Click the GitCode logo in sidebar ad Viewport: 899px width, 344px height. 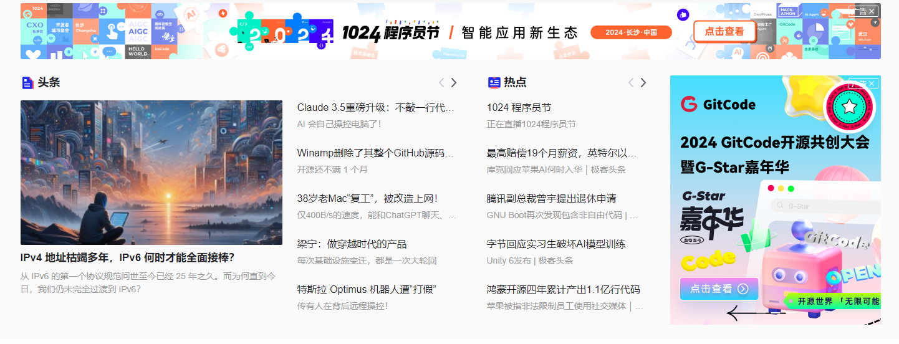click(x=718, y=104)
